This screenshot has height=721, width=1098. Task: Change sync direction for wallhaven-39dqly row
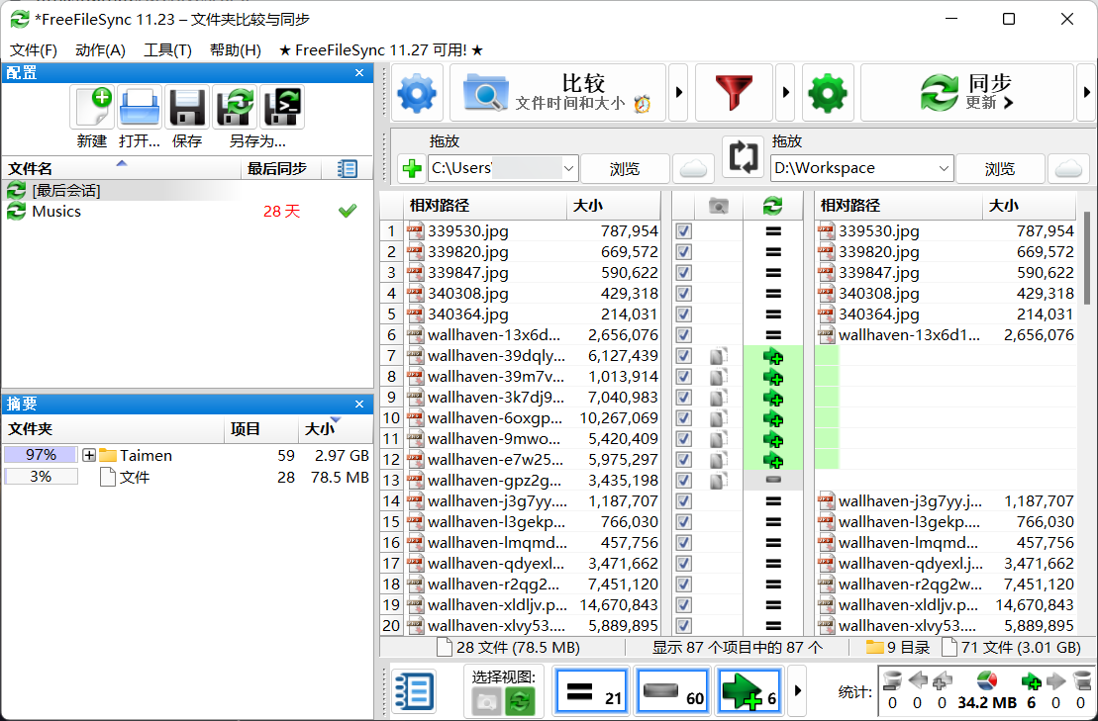click(773, 356)
